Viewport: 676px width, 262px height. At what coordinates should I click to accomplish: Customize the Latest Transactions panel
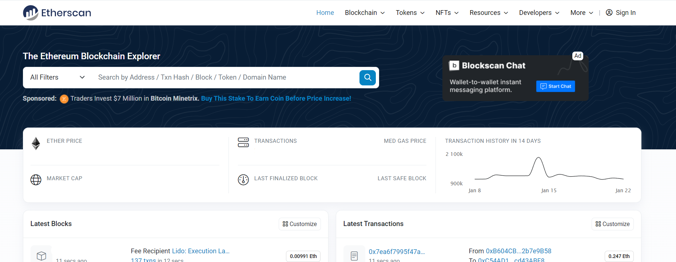(x=613, y=224)
